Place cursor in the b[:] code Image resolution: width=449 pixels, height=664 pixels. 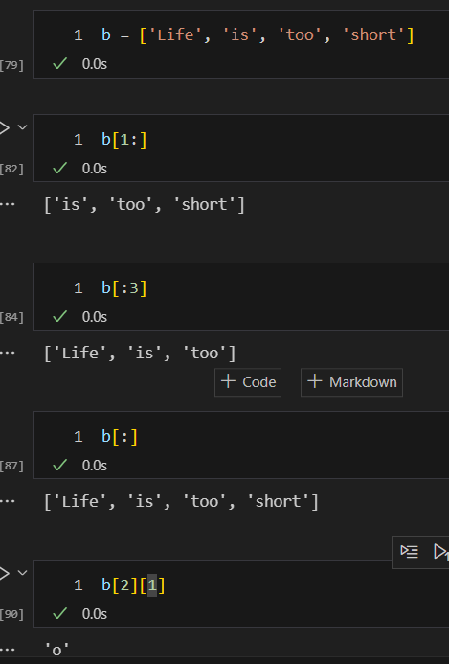(x=120, y=437)
